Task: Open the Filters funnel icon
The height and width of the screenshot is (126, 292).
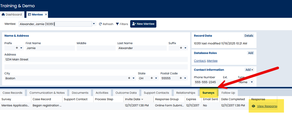Action: (117, 24)
